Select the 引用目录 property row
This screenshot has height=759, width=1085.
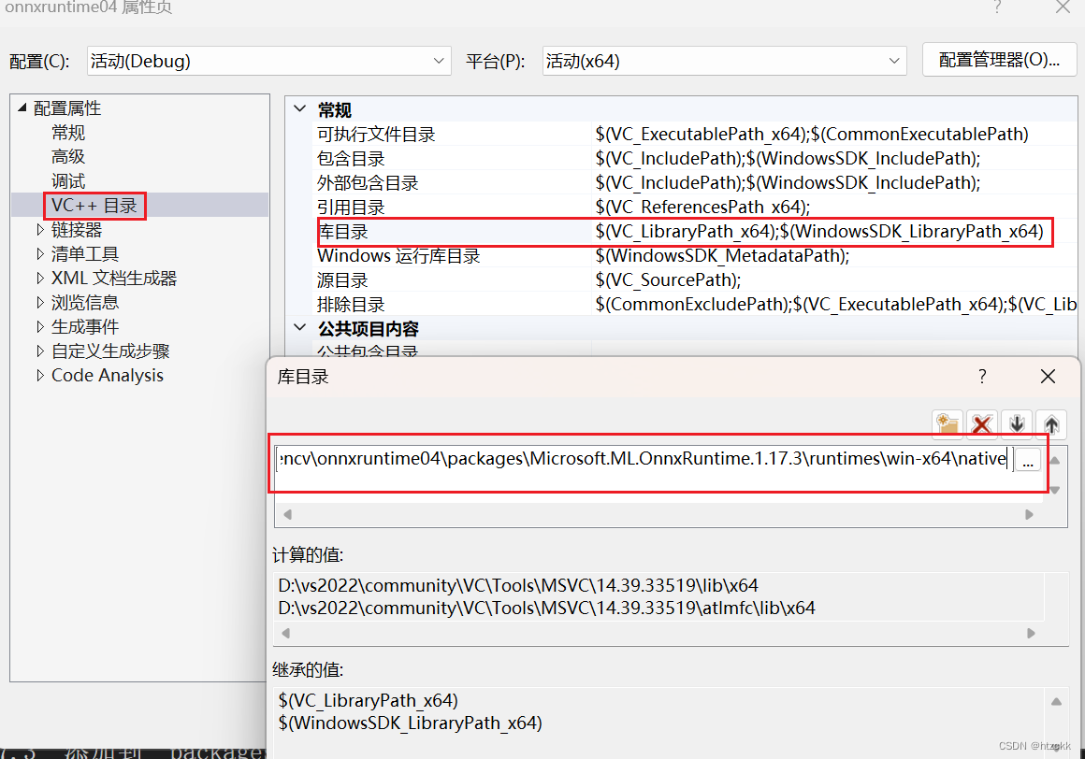[x=695, y=207]
